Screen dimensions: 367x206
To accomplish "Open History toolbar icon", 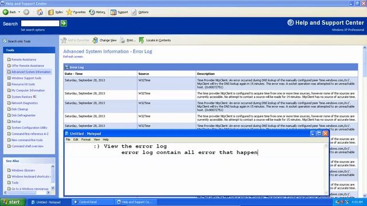I will [92, 12].
